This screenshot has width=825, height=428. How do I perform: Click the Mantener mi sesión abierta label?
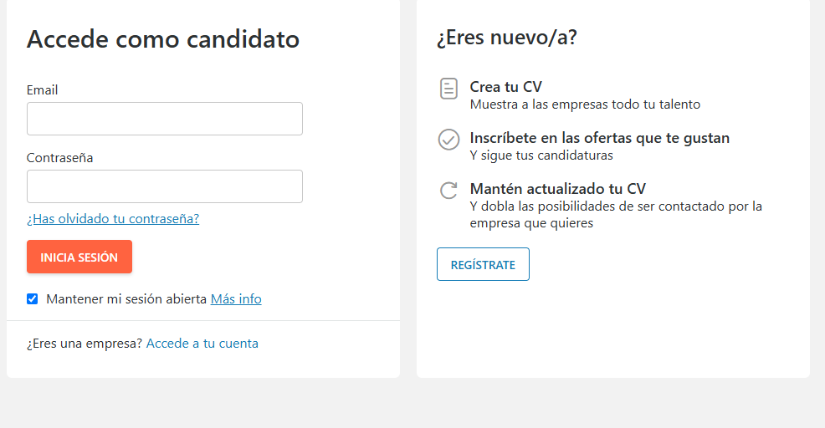coord(126,299)
